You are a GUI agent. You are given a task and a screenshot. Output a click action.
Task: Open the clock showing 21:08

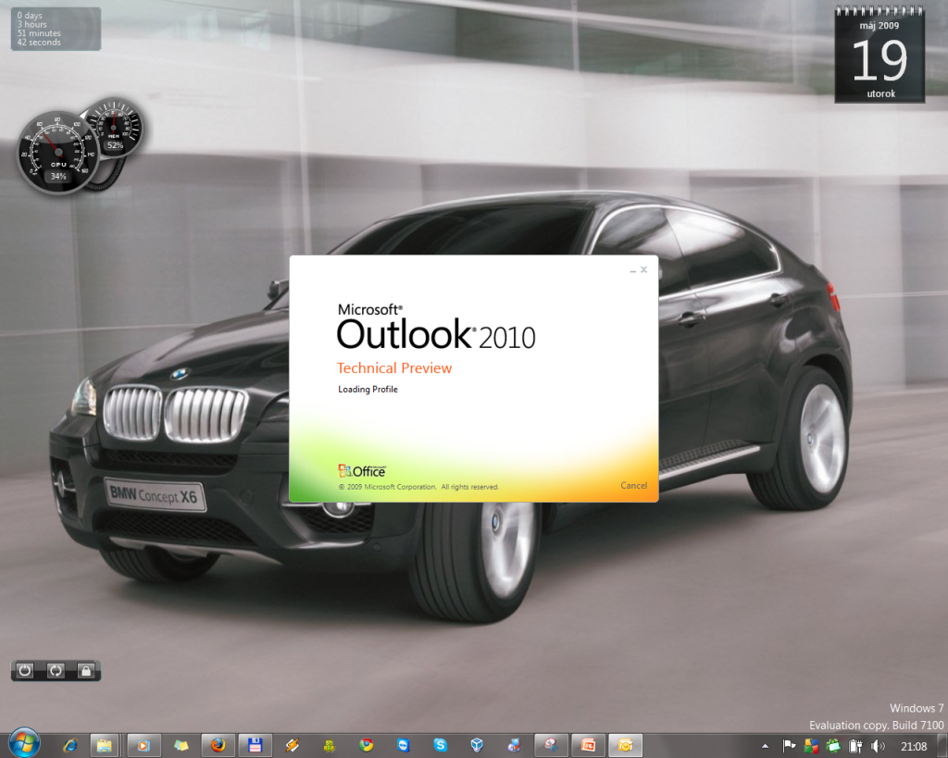click(914, 747)
